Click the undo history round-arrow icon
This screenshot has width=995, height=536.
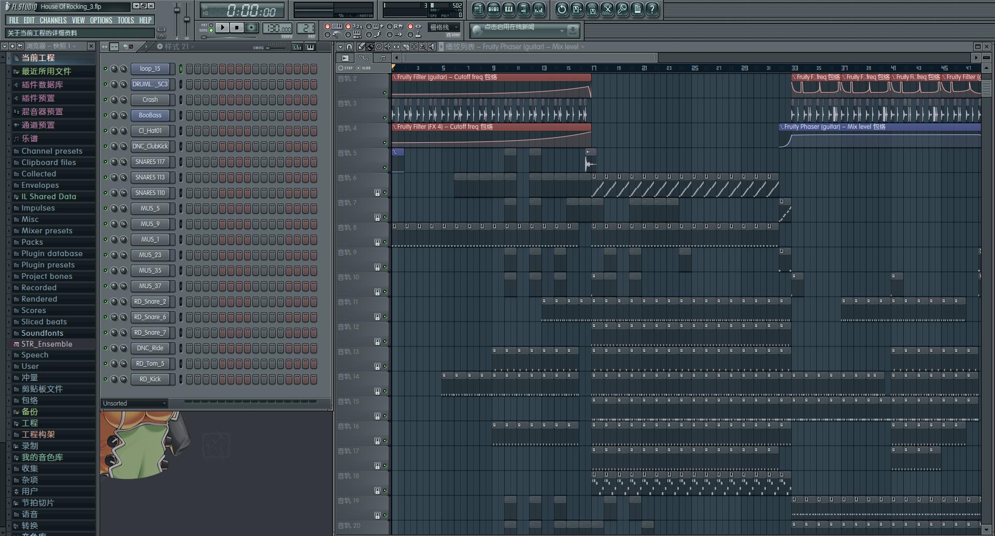coord(562,9)
